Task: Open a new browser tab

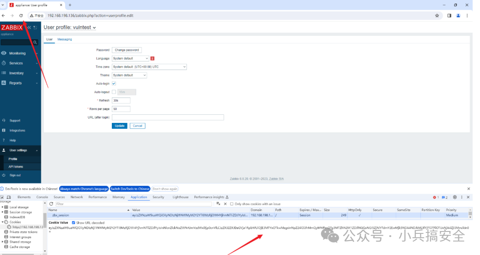Action: click(x=70, y=5)
